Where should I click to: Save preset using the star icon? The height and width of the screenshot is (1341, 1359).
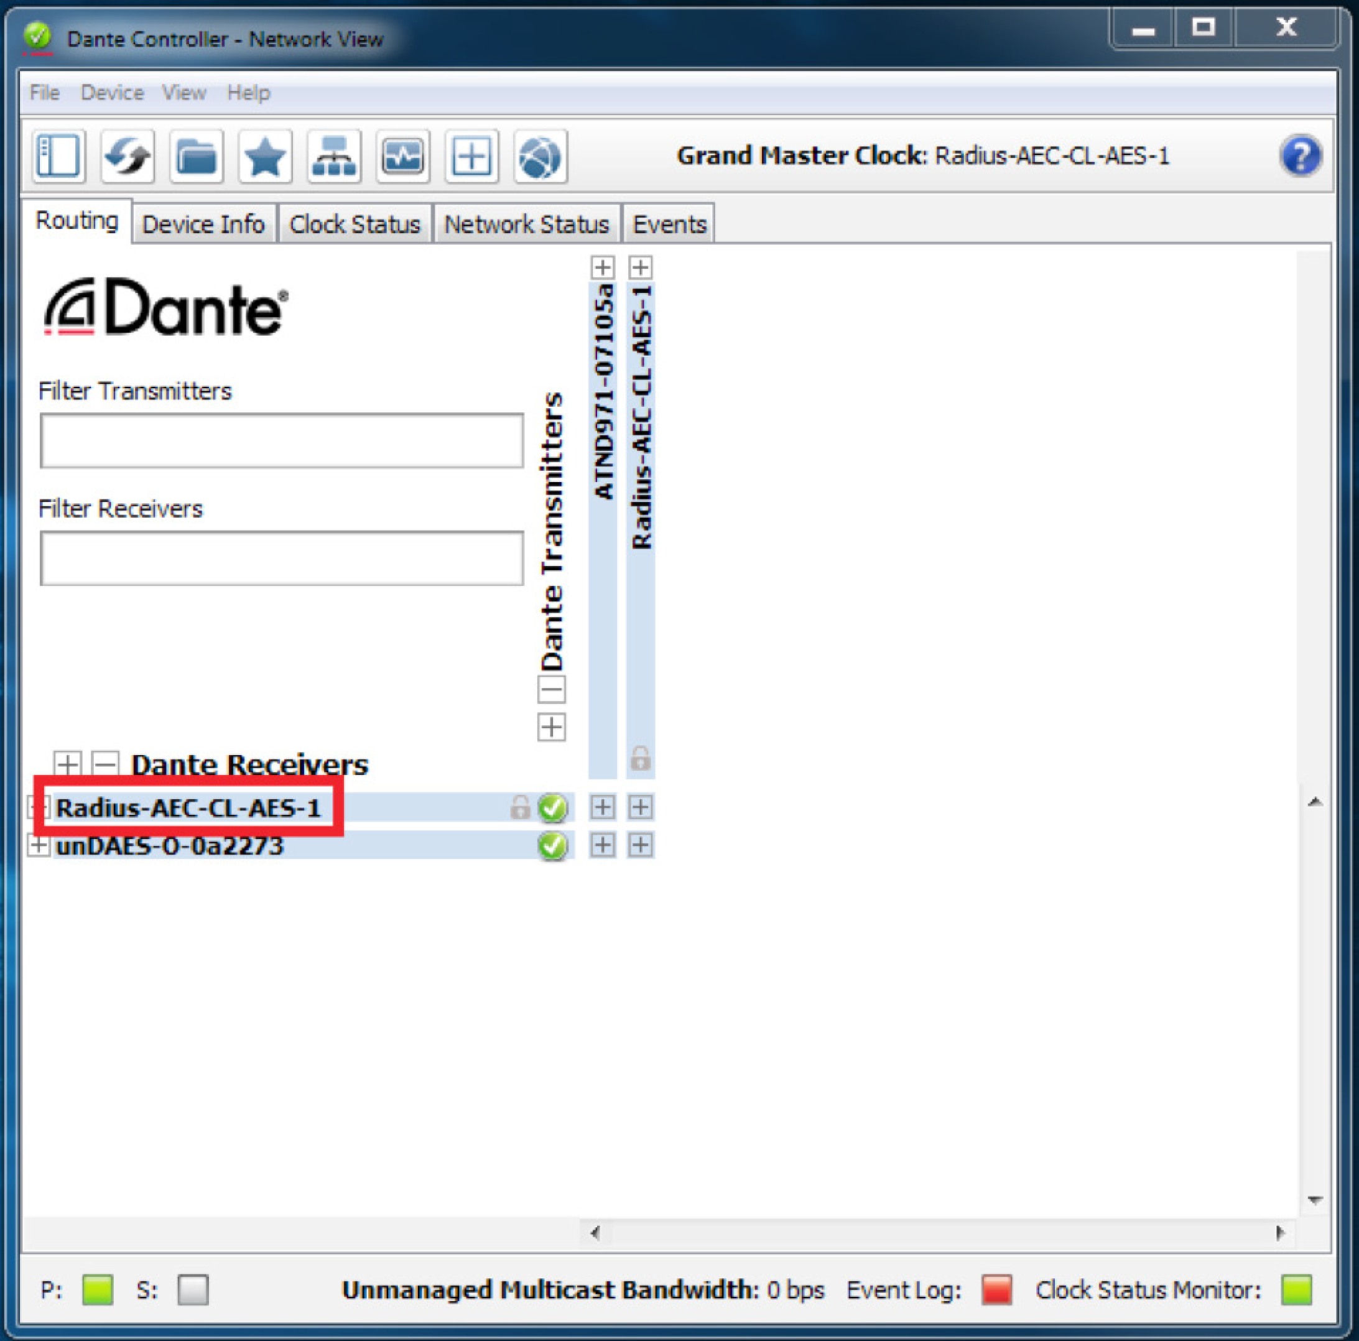point(265,156)
